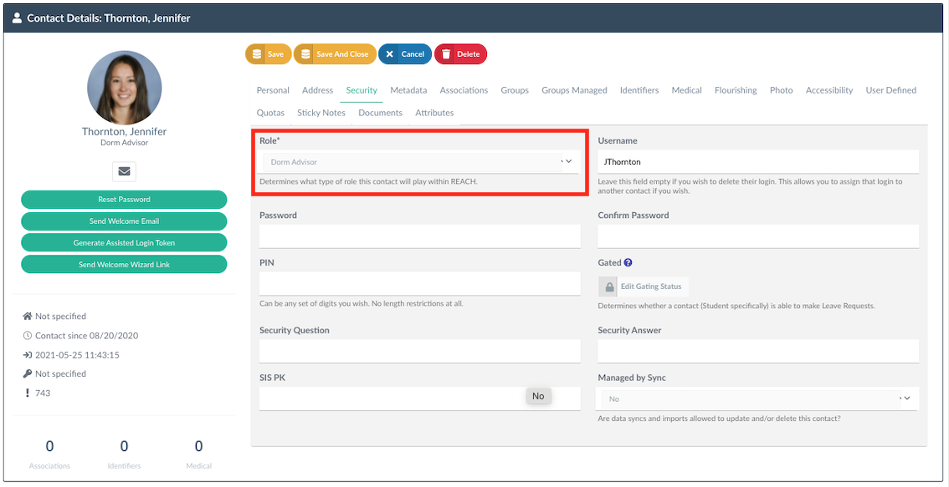Click the Username field containing JThornton
The image size is (949, 487).
[x=758, y=162]
